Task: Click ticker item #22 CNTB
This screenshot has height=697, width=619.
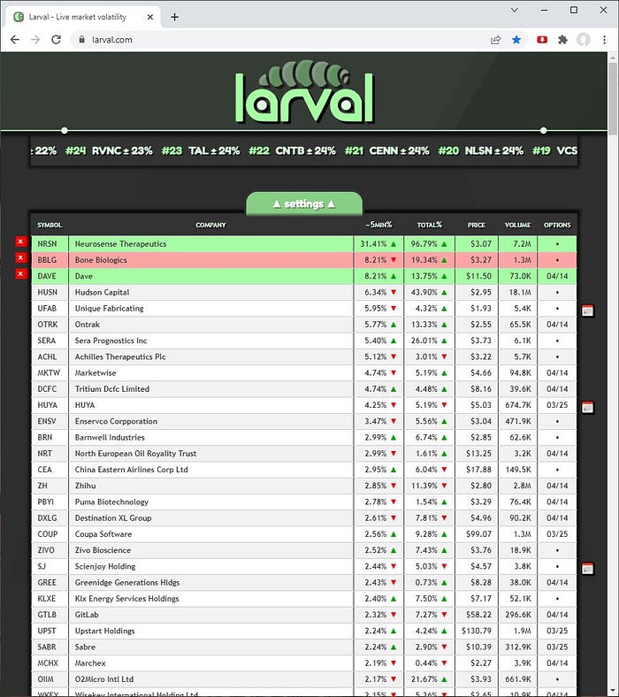Action: pyautogui.click(x=293, y=150)
